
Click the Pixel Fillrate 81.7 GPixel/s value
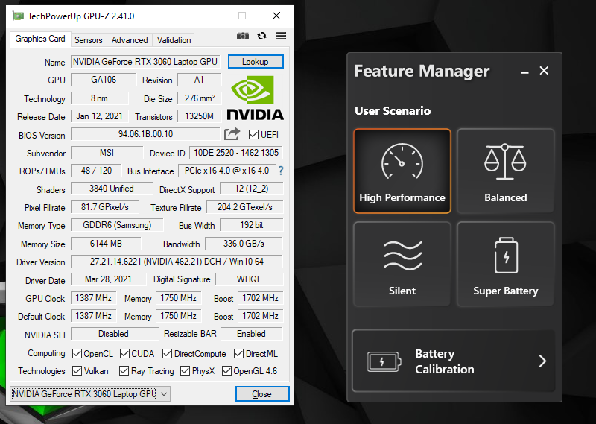click(104, 207)
